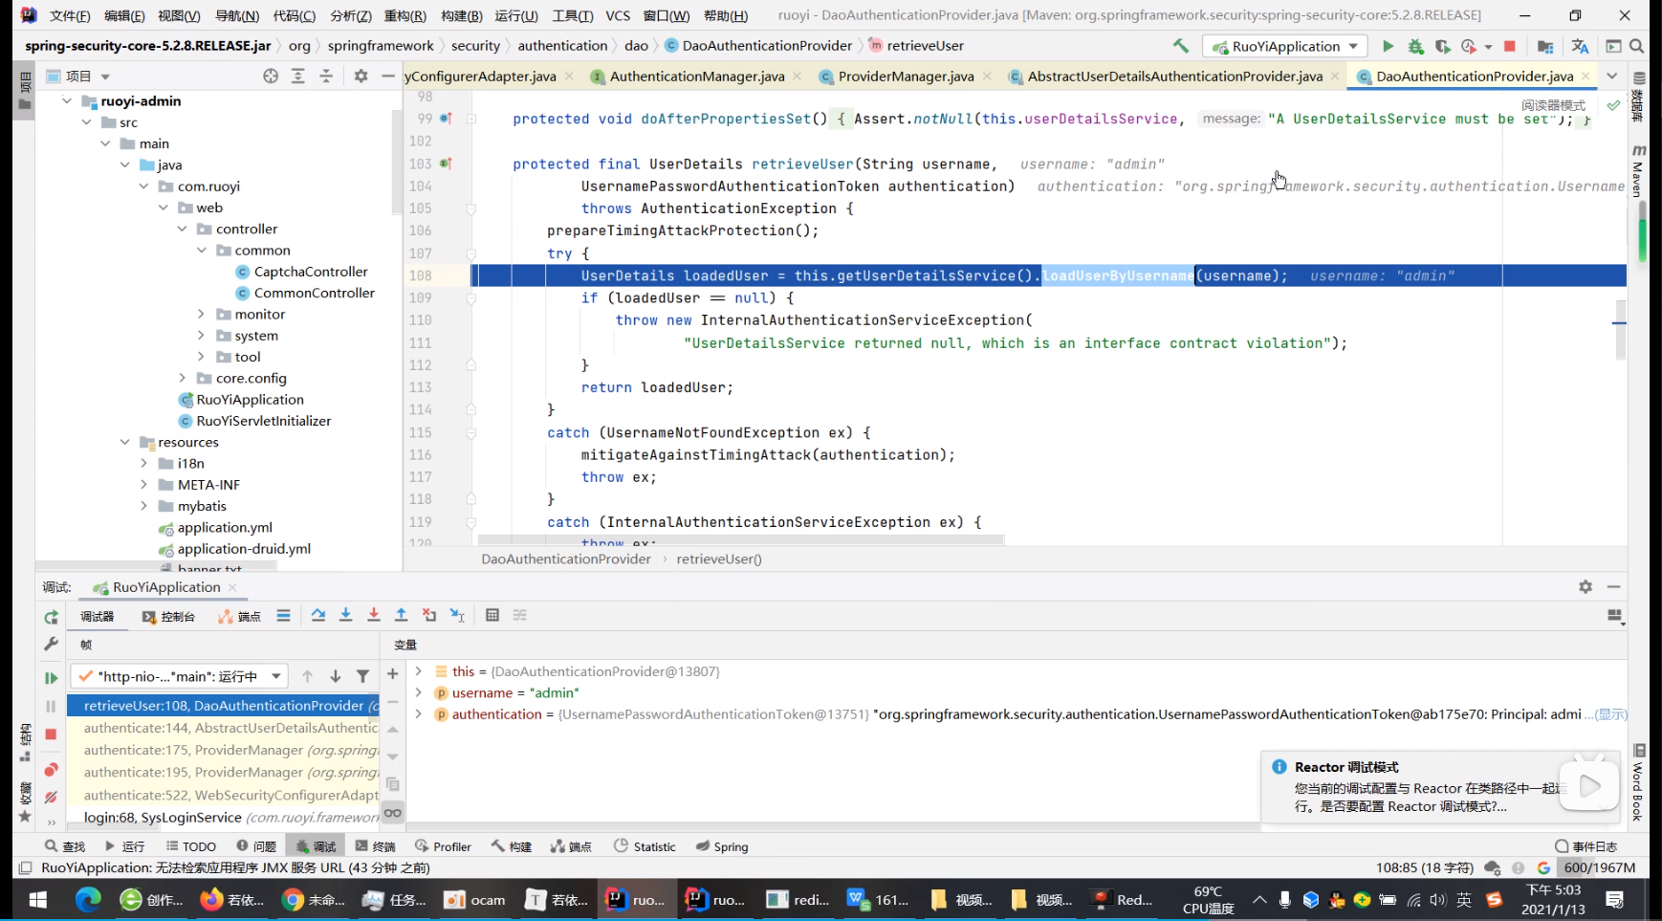Open the Statistic tool window button
The width and height of the screenshot is (1662, 921).
pos(645,846)
